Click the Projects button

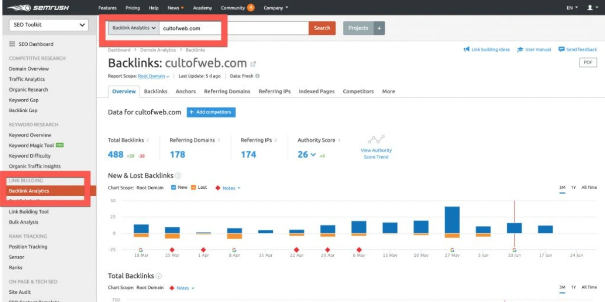[358, 28]
